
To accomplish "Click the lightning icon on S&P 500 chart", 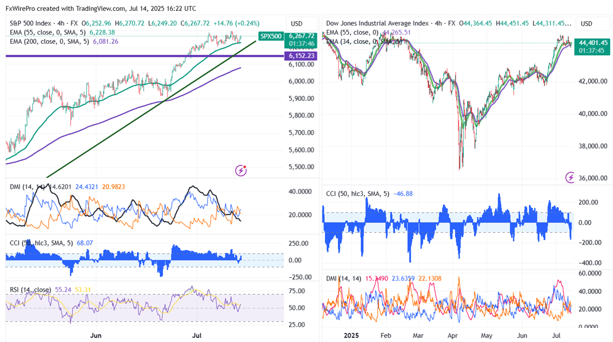I will point(241,170).
